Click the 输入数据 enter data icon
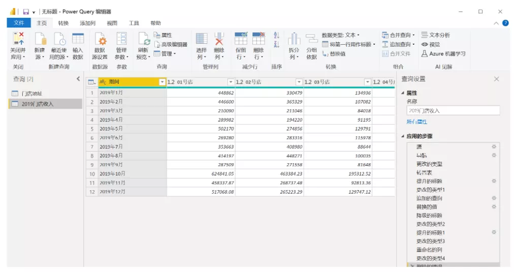 click(x=78, y=39)
